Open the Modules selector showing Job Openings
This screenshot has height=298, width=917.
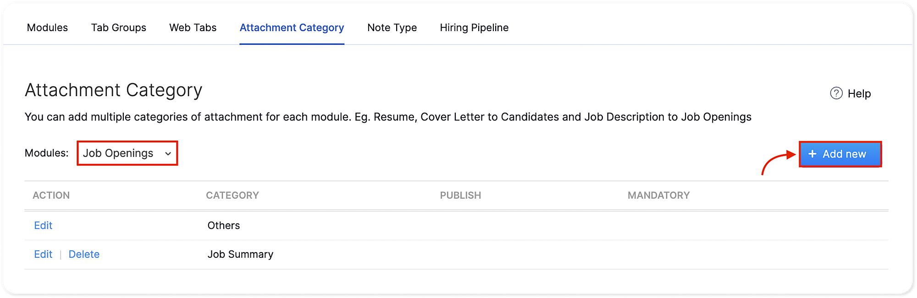(118, 153)
